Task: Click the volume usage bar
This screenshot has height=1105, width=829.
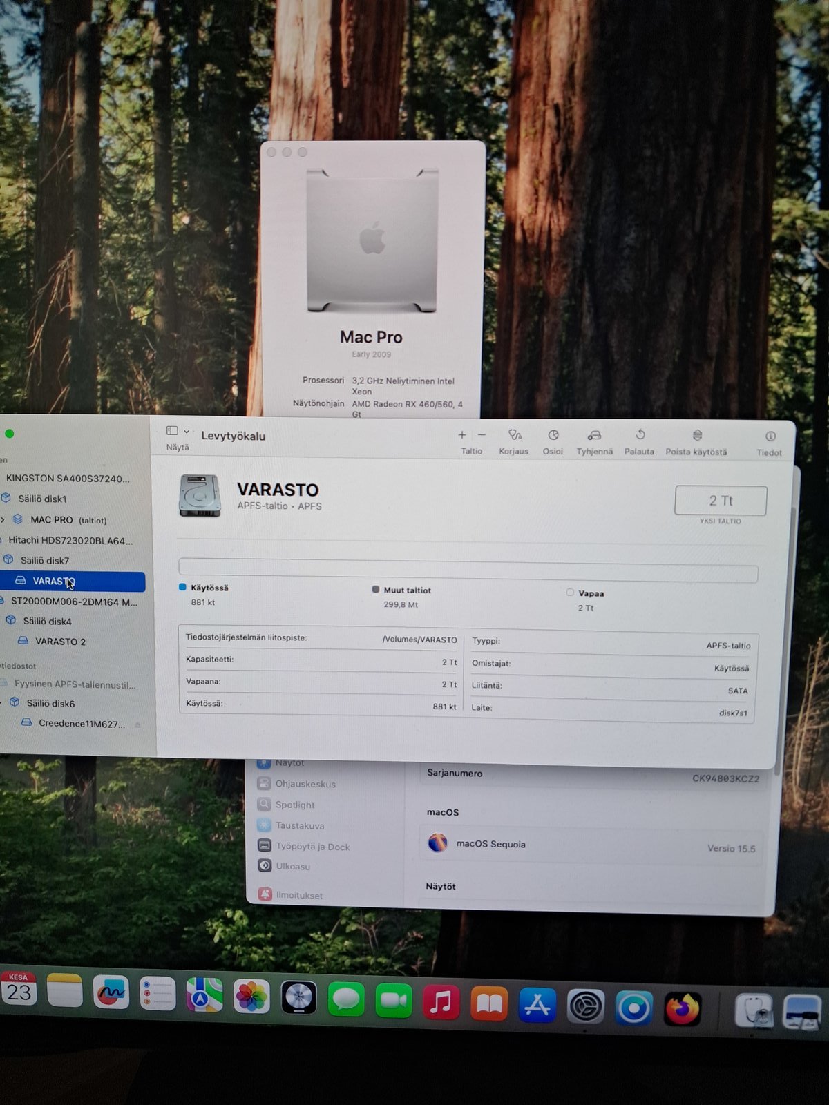Action: (468, 570)
